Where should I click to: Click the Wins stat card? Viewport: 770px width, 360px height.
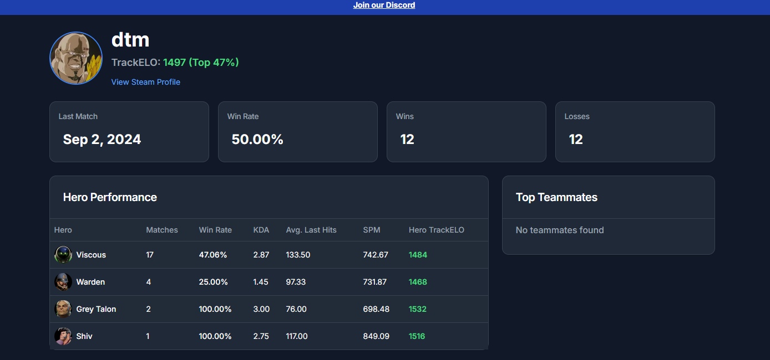[466, 132]
